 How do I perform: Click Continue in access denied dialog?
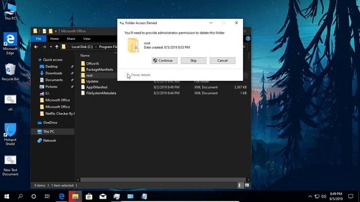coord(165,61)
